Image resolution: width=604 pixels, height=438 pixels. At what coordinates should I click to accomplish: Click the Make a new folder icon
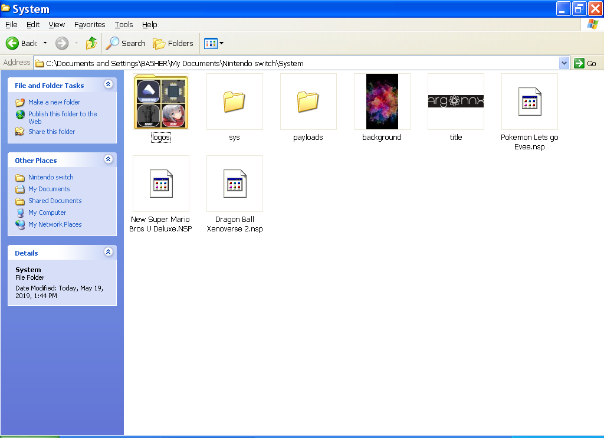(20, 102)
